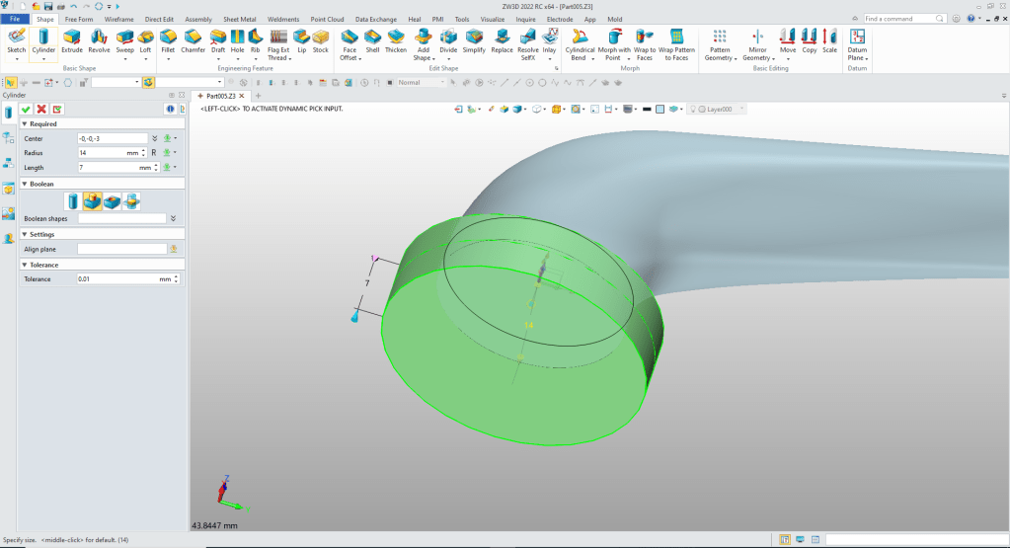This screenshot has width=1010, height=548.
Task: Enable the Remove boolean mode
Action: click(112, 201)
